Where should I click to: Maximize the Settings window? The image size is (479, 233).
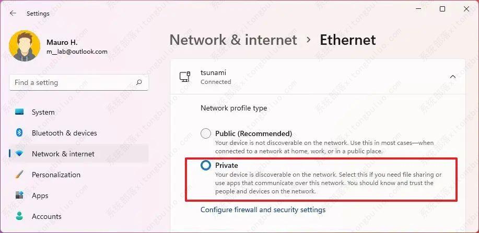tap(442, 9)
